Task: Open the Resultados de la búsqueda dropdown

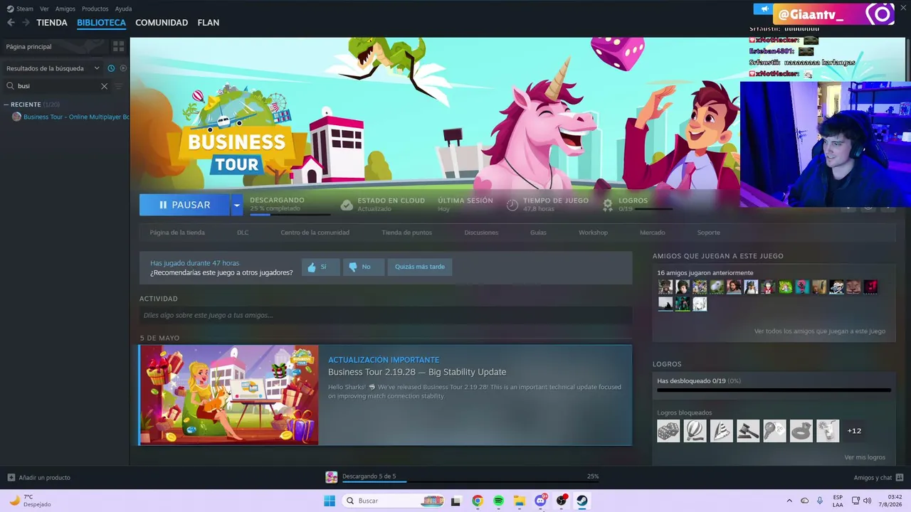Action: click(x=53, y=68)
